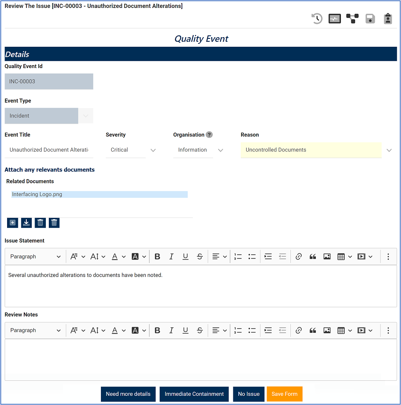Show more options in Review Notes toolbar
The height and width of the screenshot is (405, 401).
[x=388, y=330]
